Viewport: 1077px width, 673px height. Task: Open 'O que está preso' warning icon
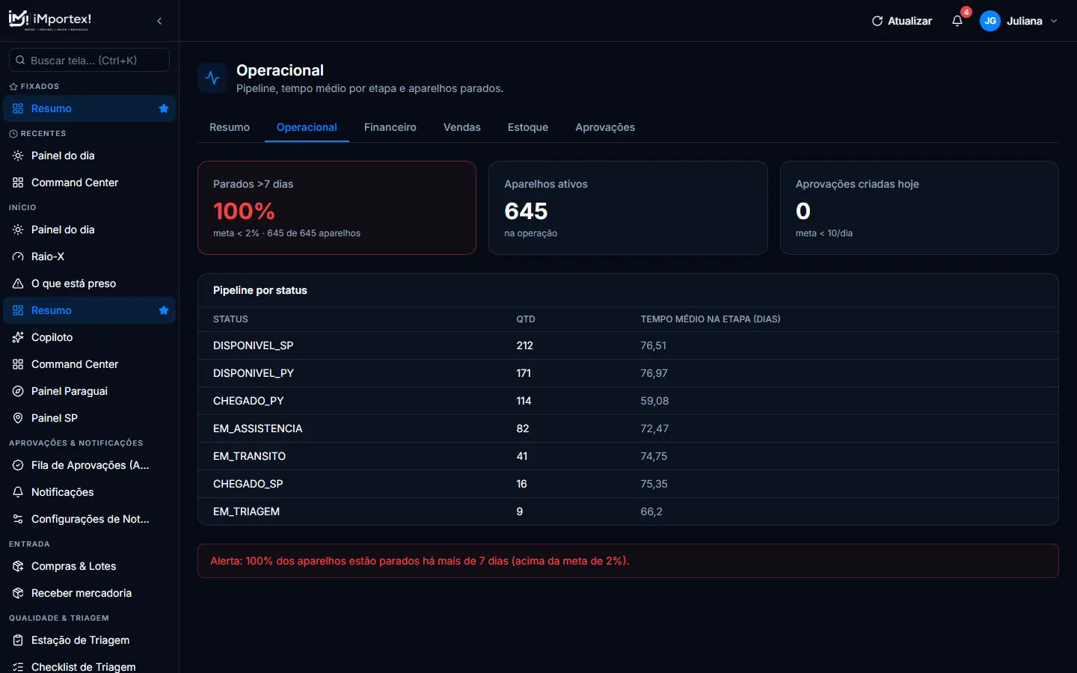(x=18, y=283)
